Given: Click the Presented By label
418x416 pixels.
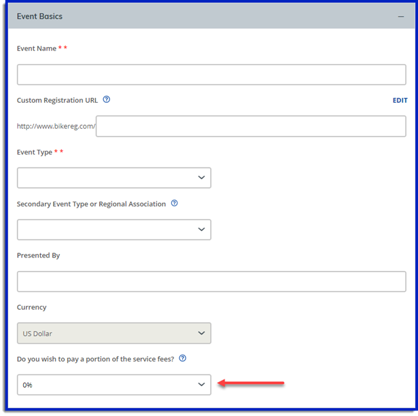Looking at the screenshot, I should pyautogui.click(x=38, y=255).
